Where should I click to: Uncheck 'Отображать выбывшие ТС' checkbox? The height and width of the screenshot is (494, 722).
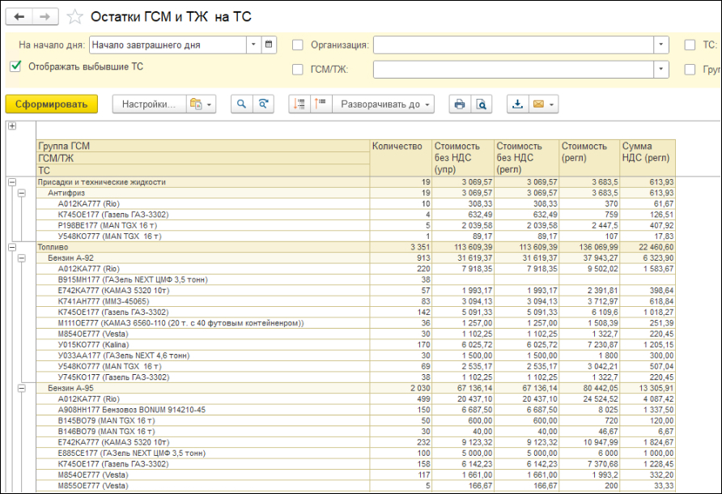(x=15, y=66)
